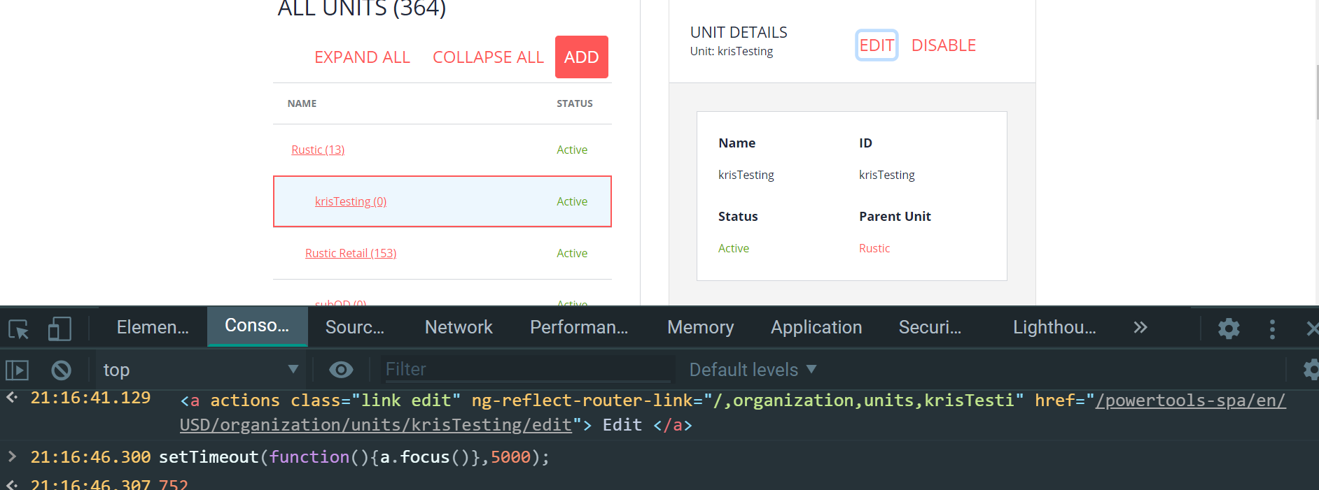The width and height of the screenshot is (1319, 490).
Task: Switch to the Console tab
Action: (x=257, y=326)
